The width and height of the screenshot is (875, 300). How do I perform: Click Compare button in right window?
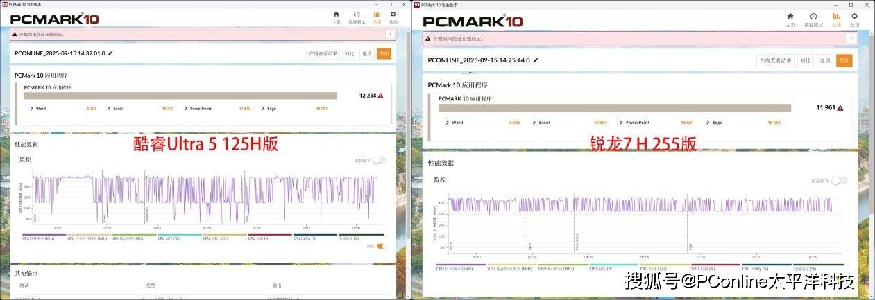coord(806,60)
